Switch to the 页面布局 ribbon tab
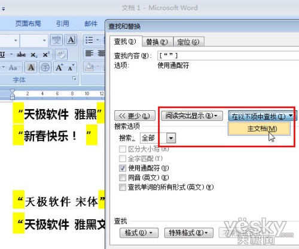The image size is (299, 249). coord(28,23)
